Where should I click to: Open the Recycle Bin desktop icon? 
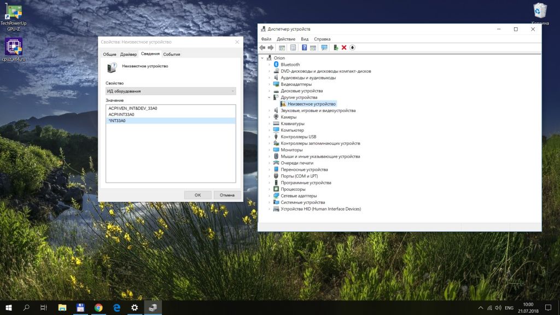(540, 14)
